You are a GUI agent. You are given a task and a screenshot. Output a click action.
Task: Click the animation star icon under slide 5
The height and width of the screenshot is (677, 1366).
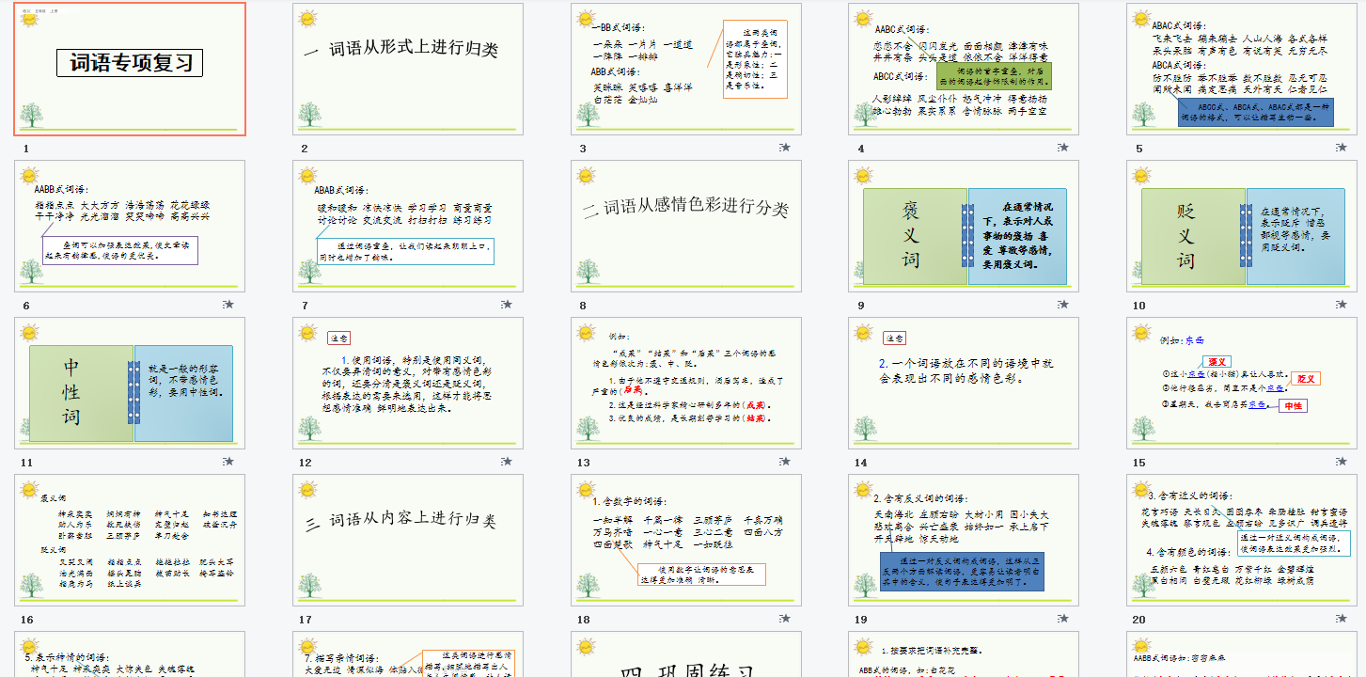pos(1342,148)
